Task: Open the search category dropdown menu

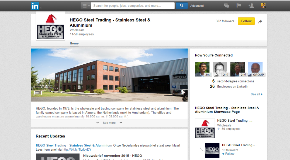Action: click(86, 6)
